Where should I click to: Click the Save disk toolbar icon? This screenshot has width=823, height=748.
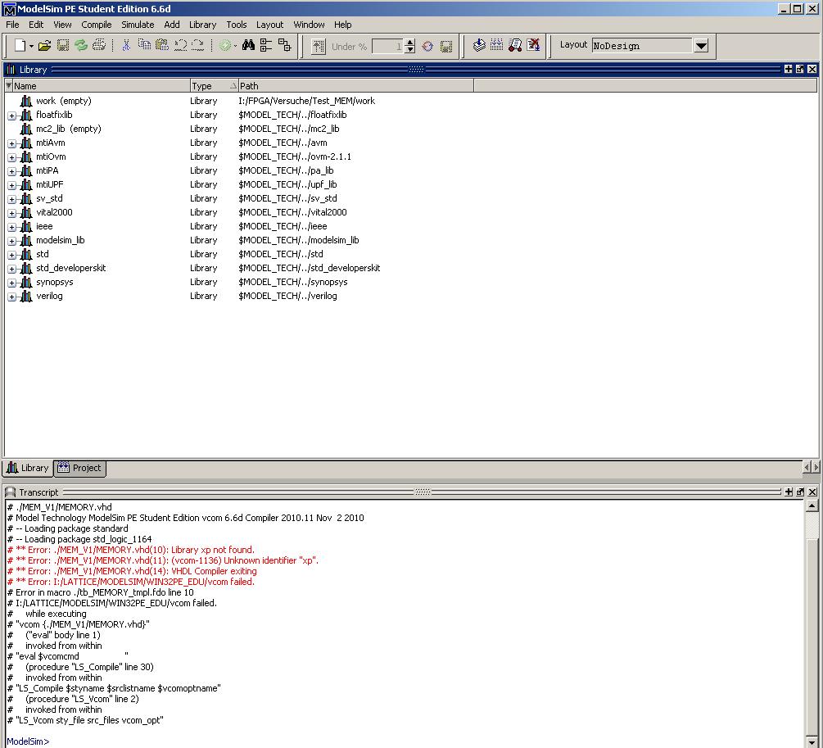point(63,46)
